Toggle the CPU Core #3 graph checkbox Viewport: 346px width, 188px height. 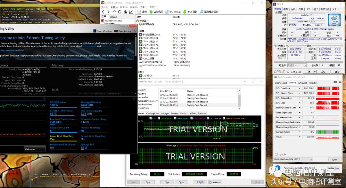point(191,118)
